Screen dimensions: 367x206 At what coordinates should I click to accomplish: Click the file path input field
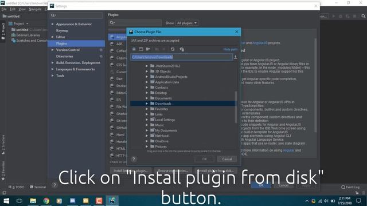182,57
